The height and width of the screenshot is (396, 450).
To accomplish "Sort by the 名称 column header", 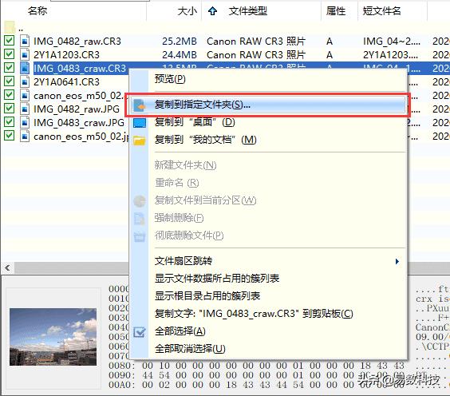I will tap(37, 11).
